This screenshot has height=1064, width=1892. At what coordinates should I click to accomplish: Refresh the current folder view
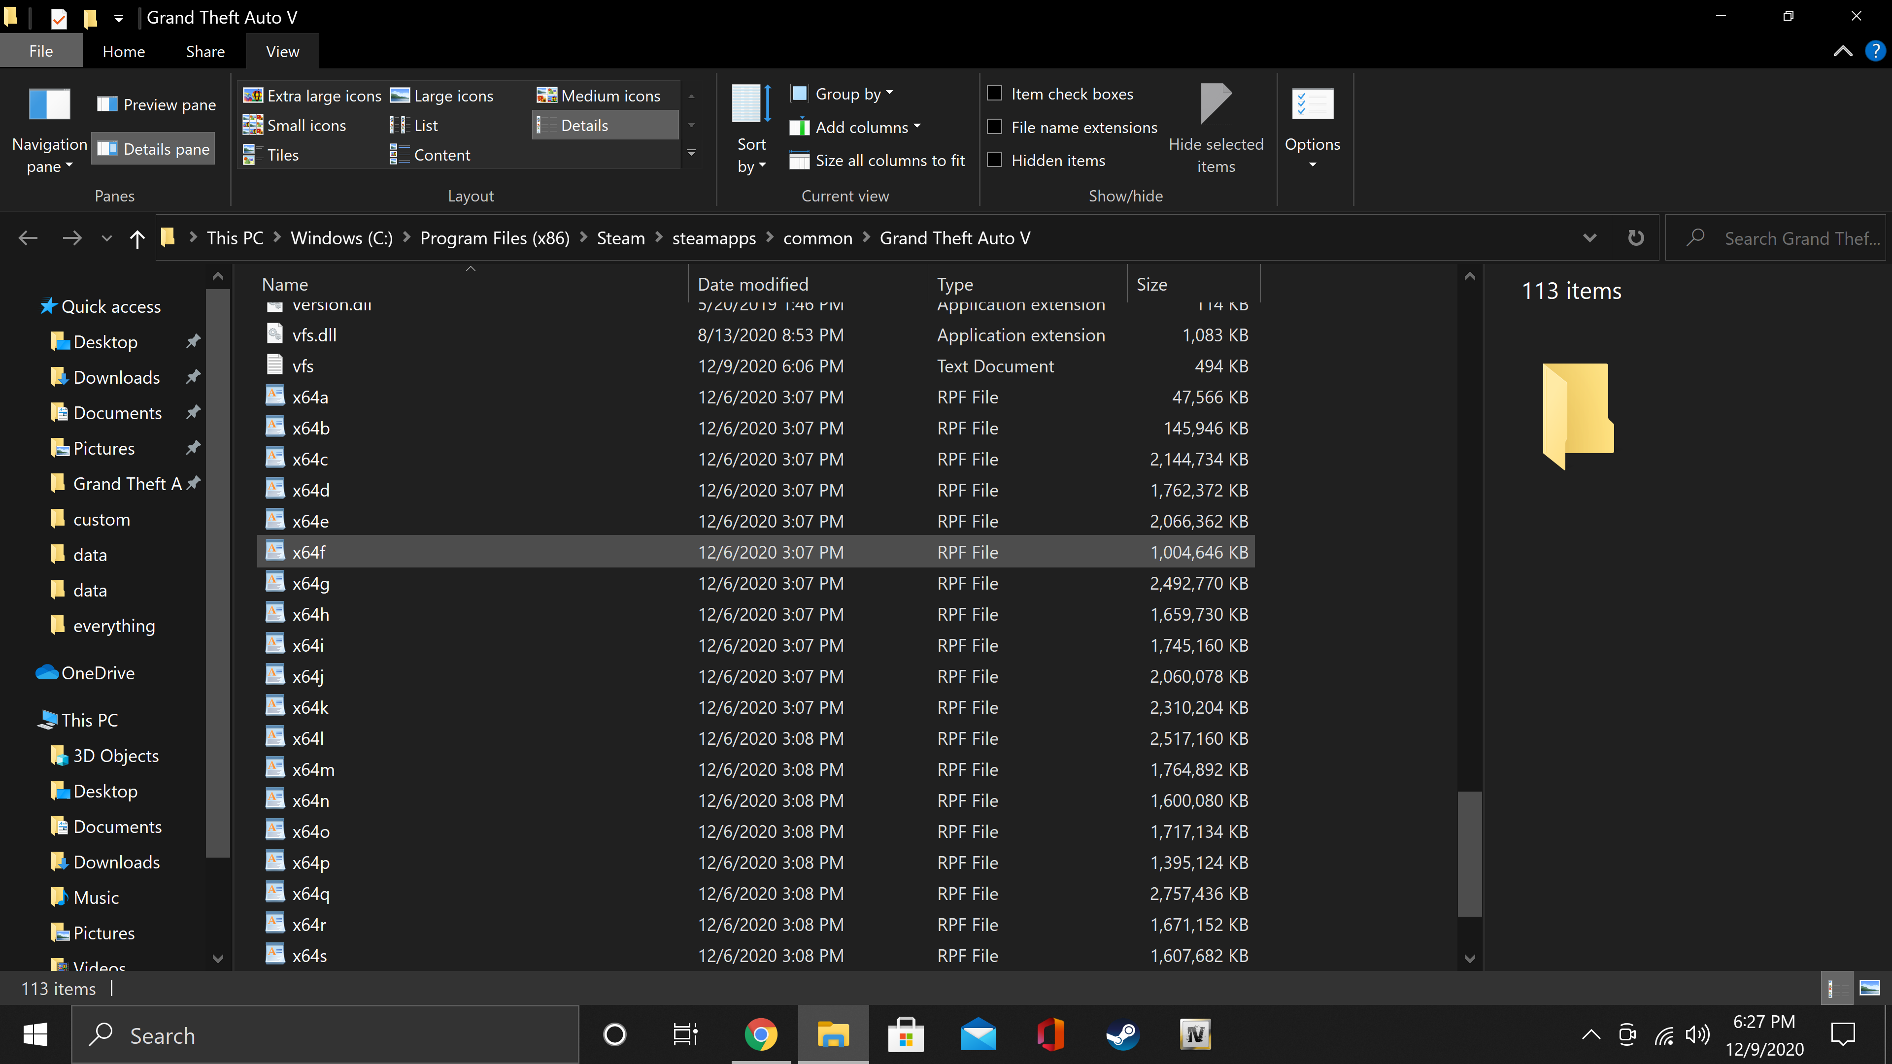[1636, 238]
